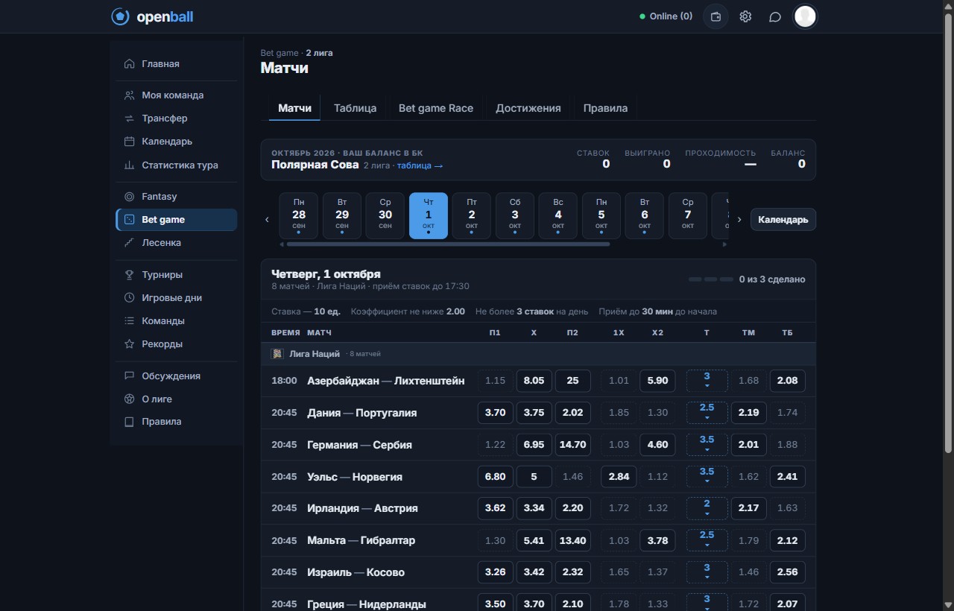The height and width of the screenshot is (611, 954).
Task: Open the user avatar in header
Action: tap(805, 16)
